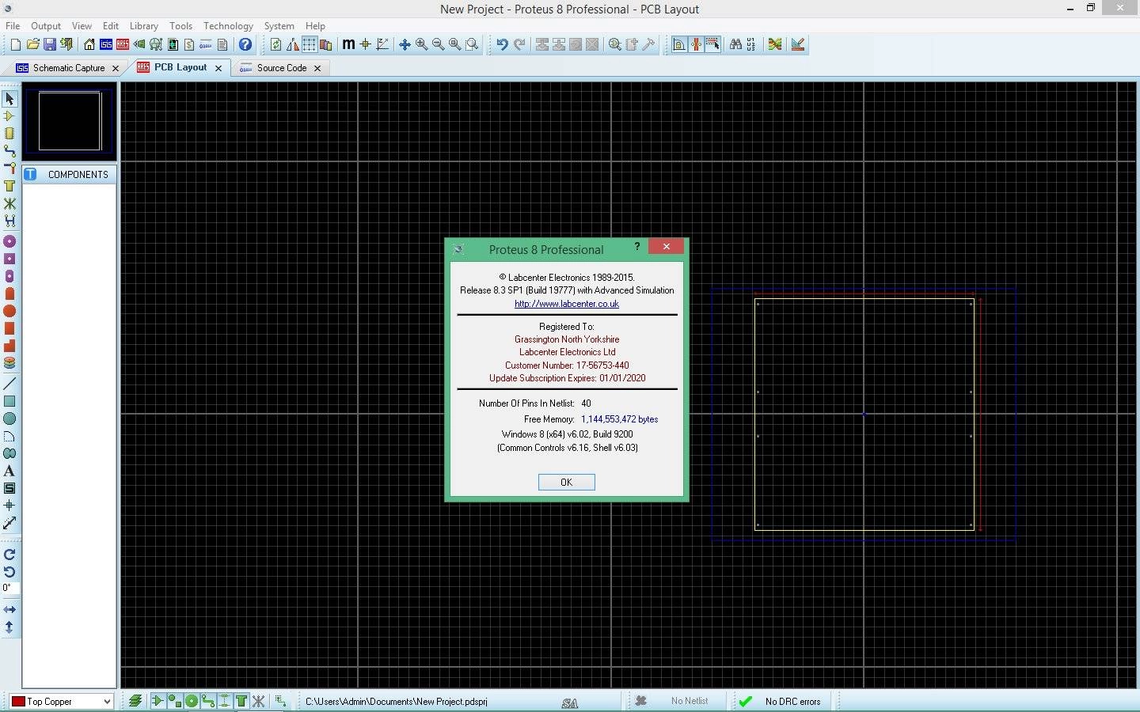Click the Open Project folder icon
The width and height of the screenshot is (1140, 712).
[32, 44]
